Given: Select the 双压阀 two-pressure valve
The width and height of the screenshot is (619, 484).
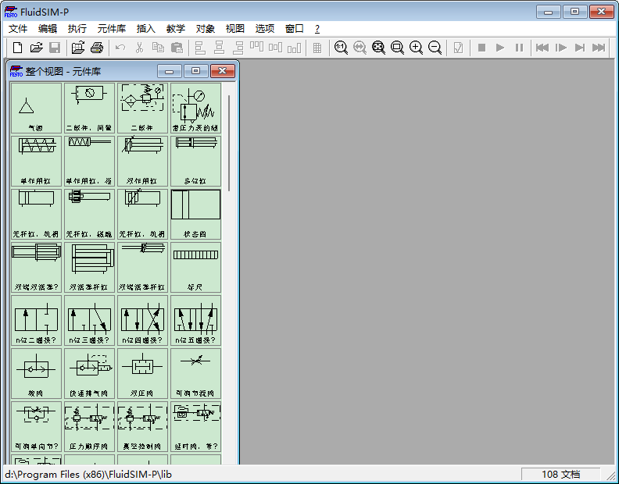Looking at the screenshot, I should (x=142, y=373).
